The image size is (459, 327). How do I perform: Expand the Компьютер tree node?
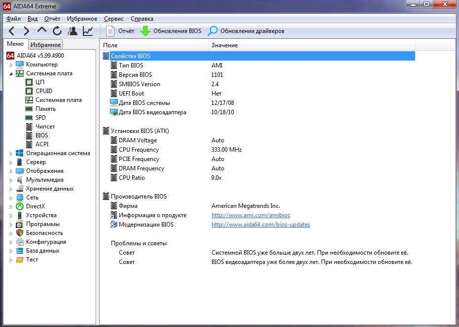coord(11,65)
